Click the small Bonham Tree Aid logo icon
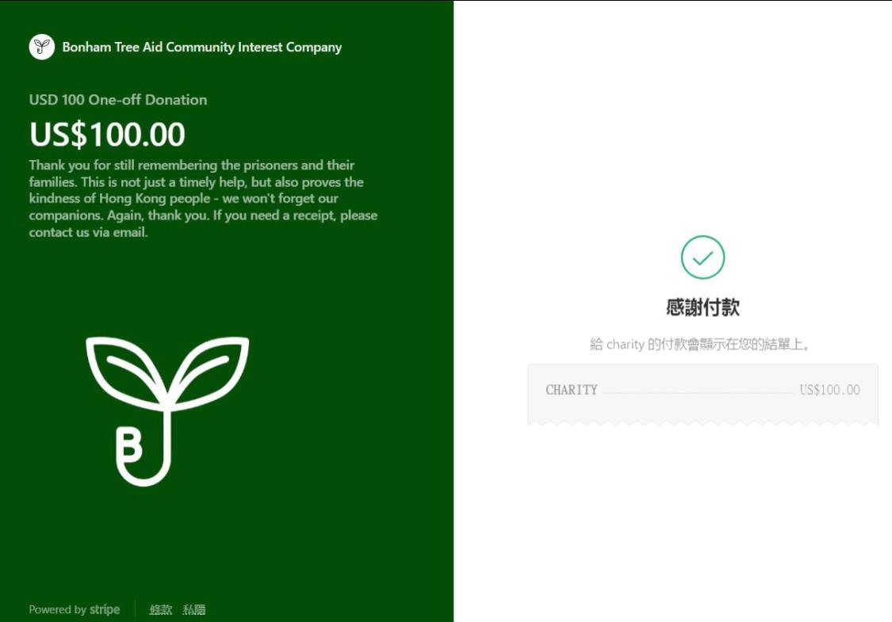This screenshot has height=622, width=892. (41, 47)
